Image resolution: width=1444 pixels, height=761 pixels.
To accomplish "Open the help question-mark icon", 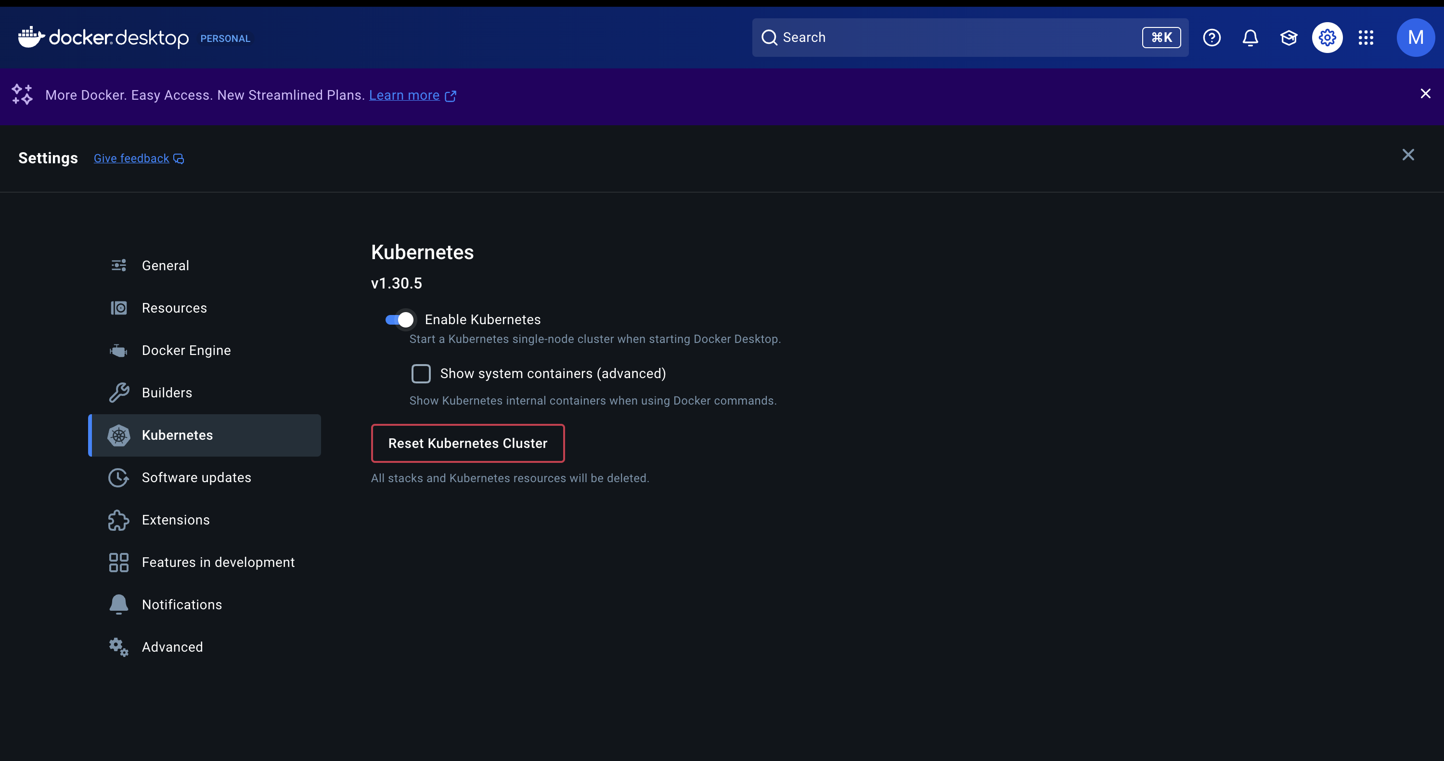I will point(1212,38).
